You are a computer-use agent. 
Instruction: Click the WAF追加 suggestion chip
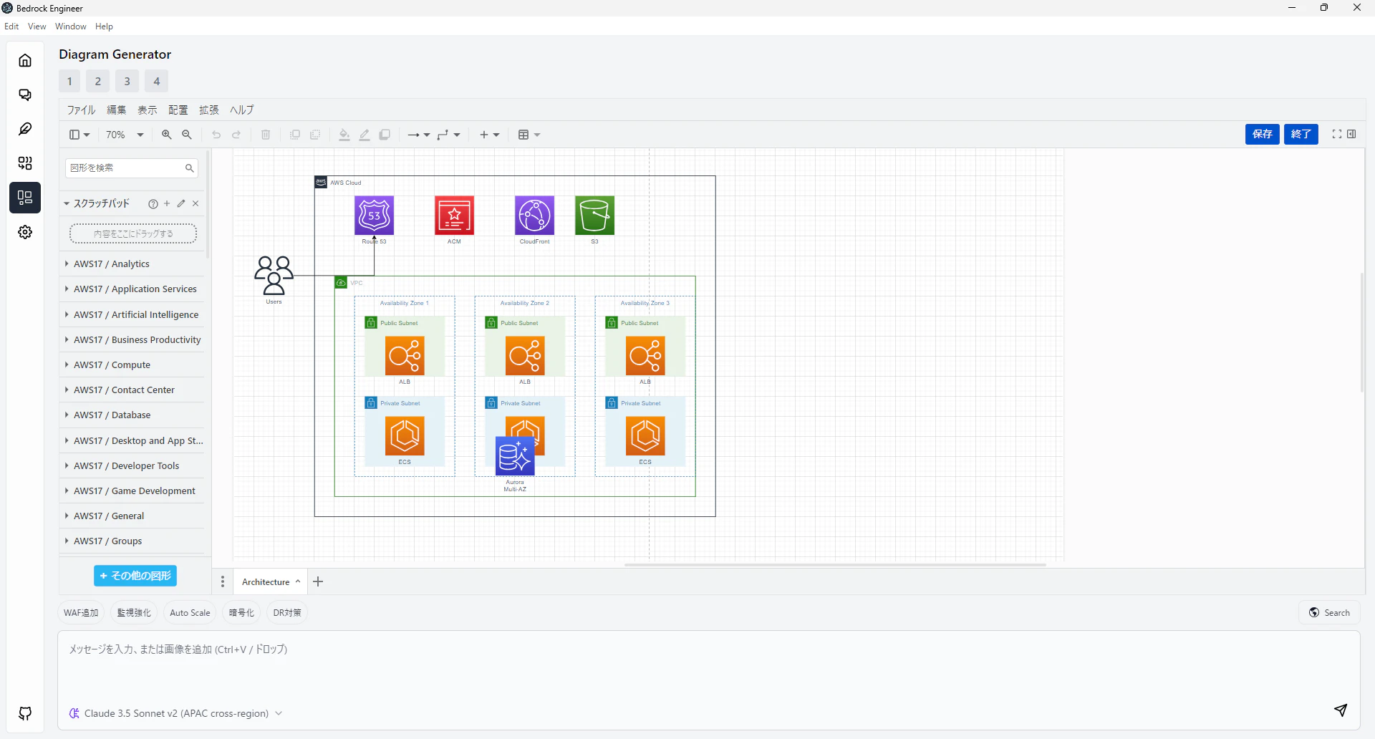point(81,613)
